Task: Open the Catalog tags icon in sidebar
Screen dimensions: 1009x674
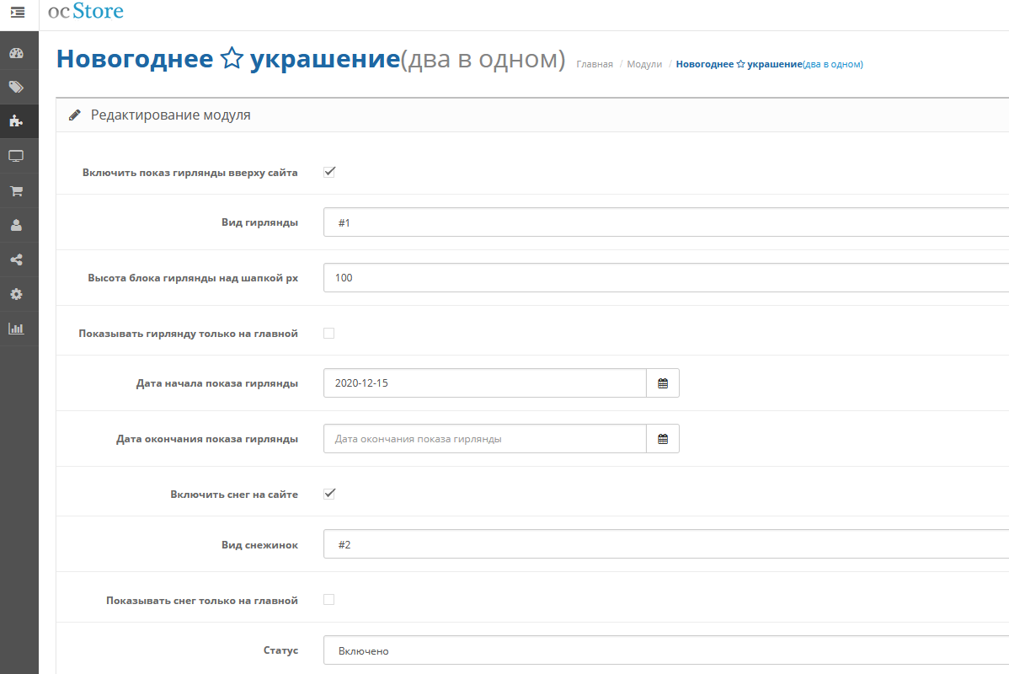Action: pyautogui.click(x=16, y=87)
